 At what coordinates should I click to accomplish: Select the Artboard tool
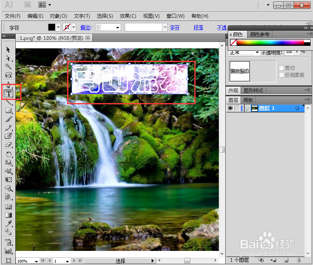click(8, 261)
